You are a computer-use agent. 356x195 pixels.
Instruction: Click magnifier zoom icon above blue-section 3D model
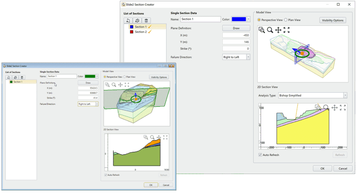coord(270,30)
